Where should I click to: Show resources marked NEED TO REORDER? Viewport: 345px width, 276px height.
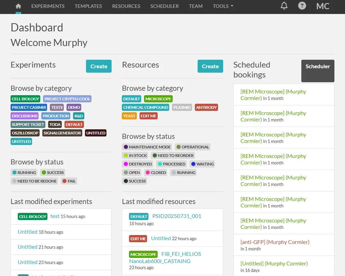tap(173, 156)
